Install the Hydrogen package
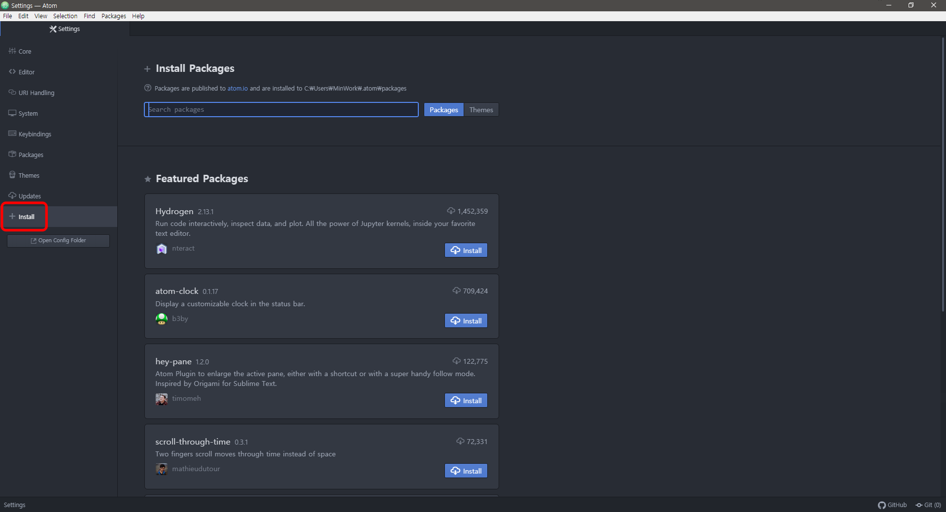 point(466,250)
